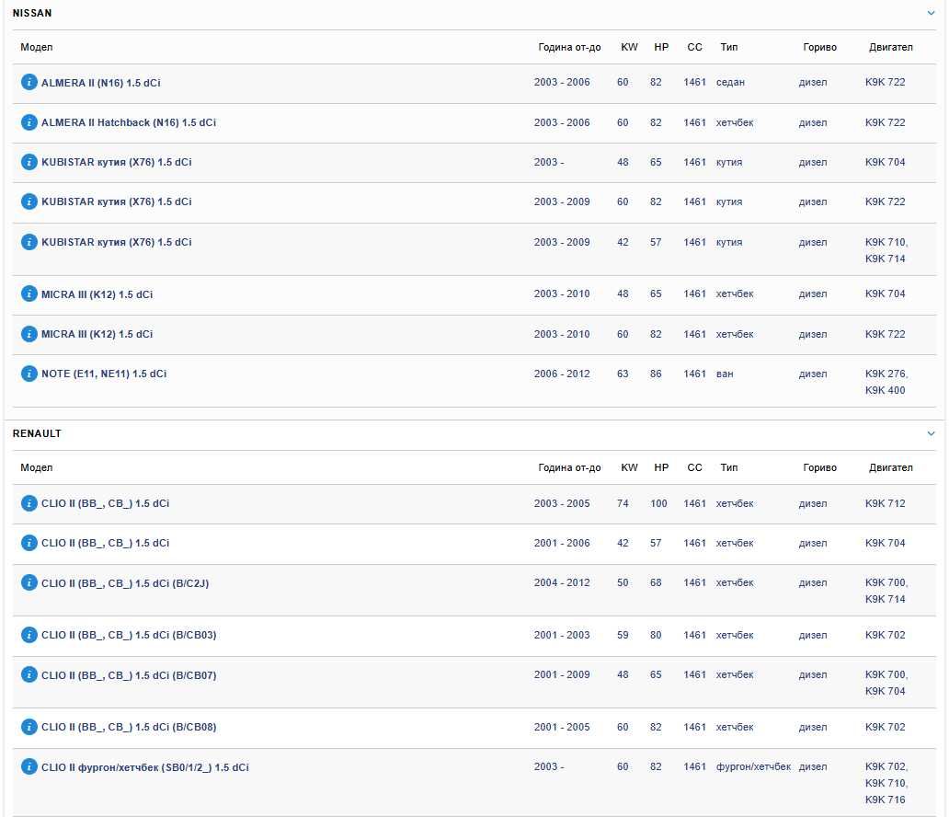
Task: Show info icon for CLIO II (B/CB03) row
Action: coord(29,635)
